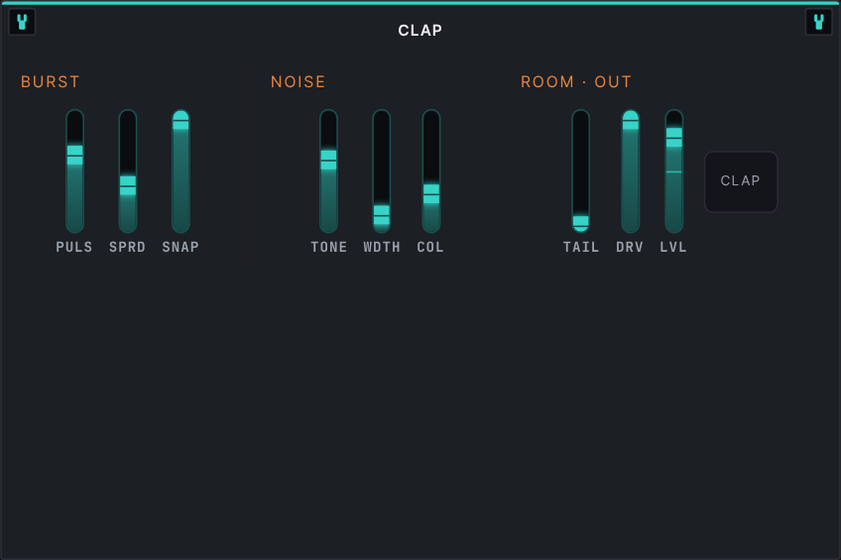Click the SNAP slider handle

(x=180, y=121)
